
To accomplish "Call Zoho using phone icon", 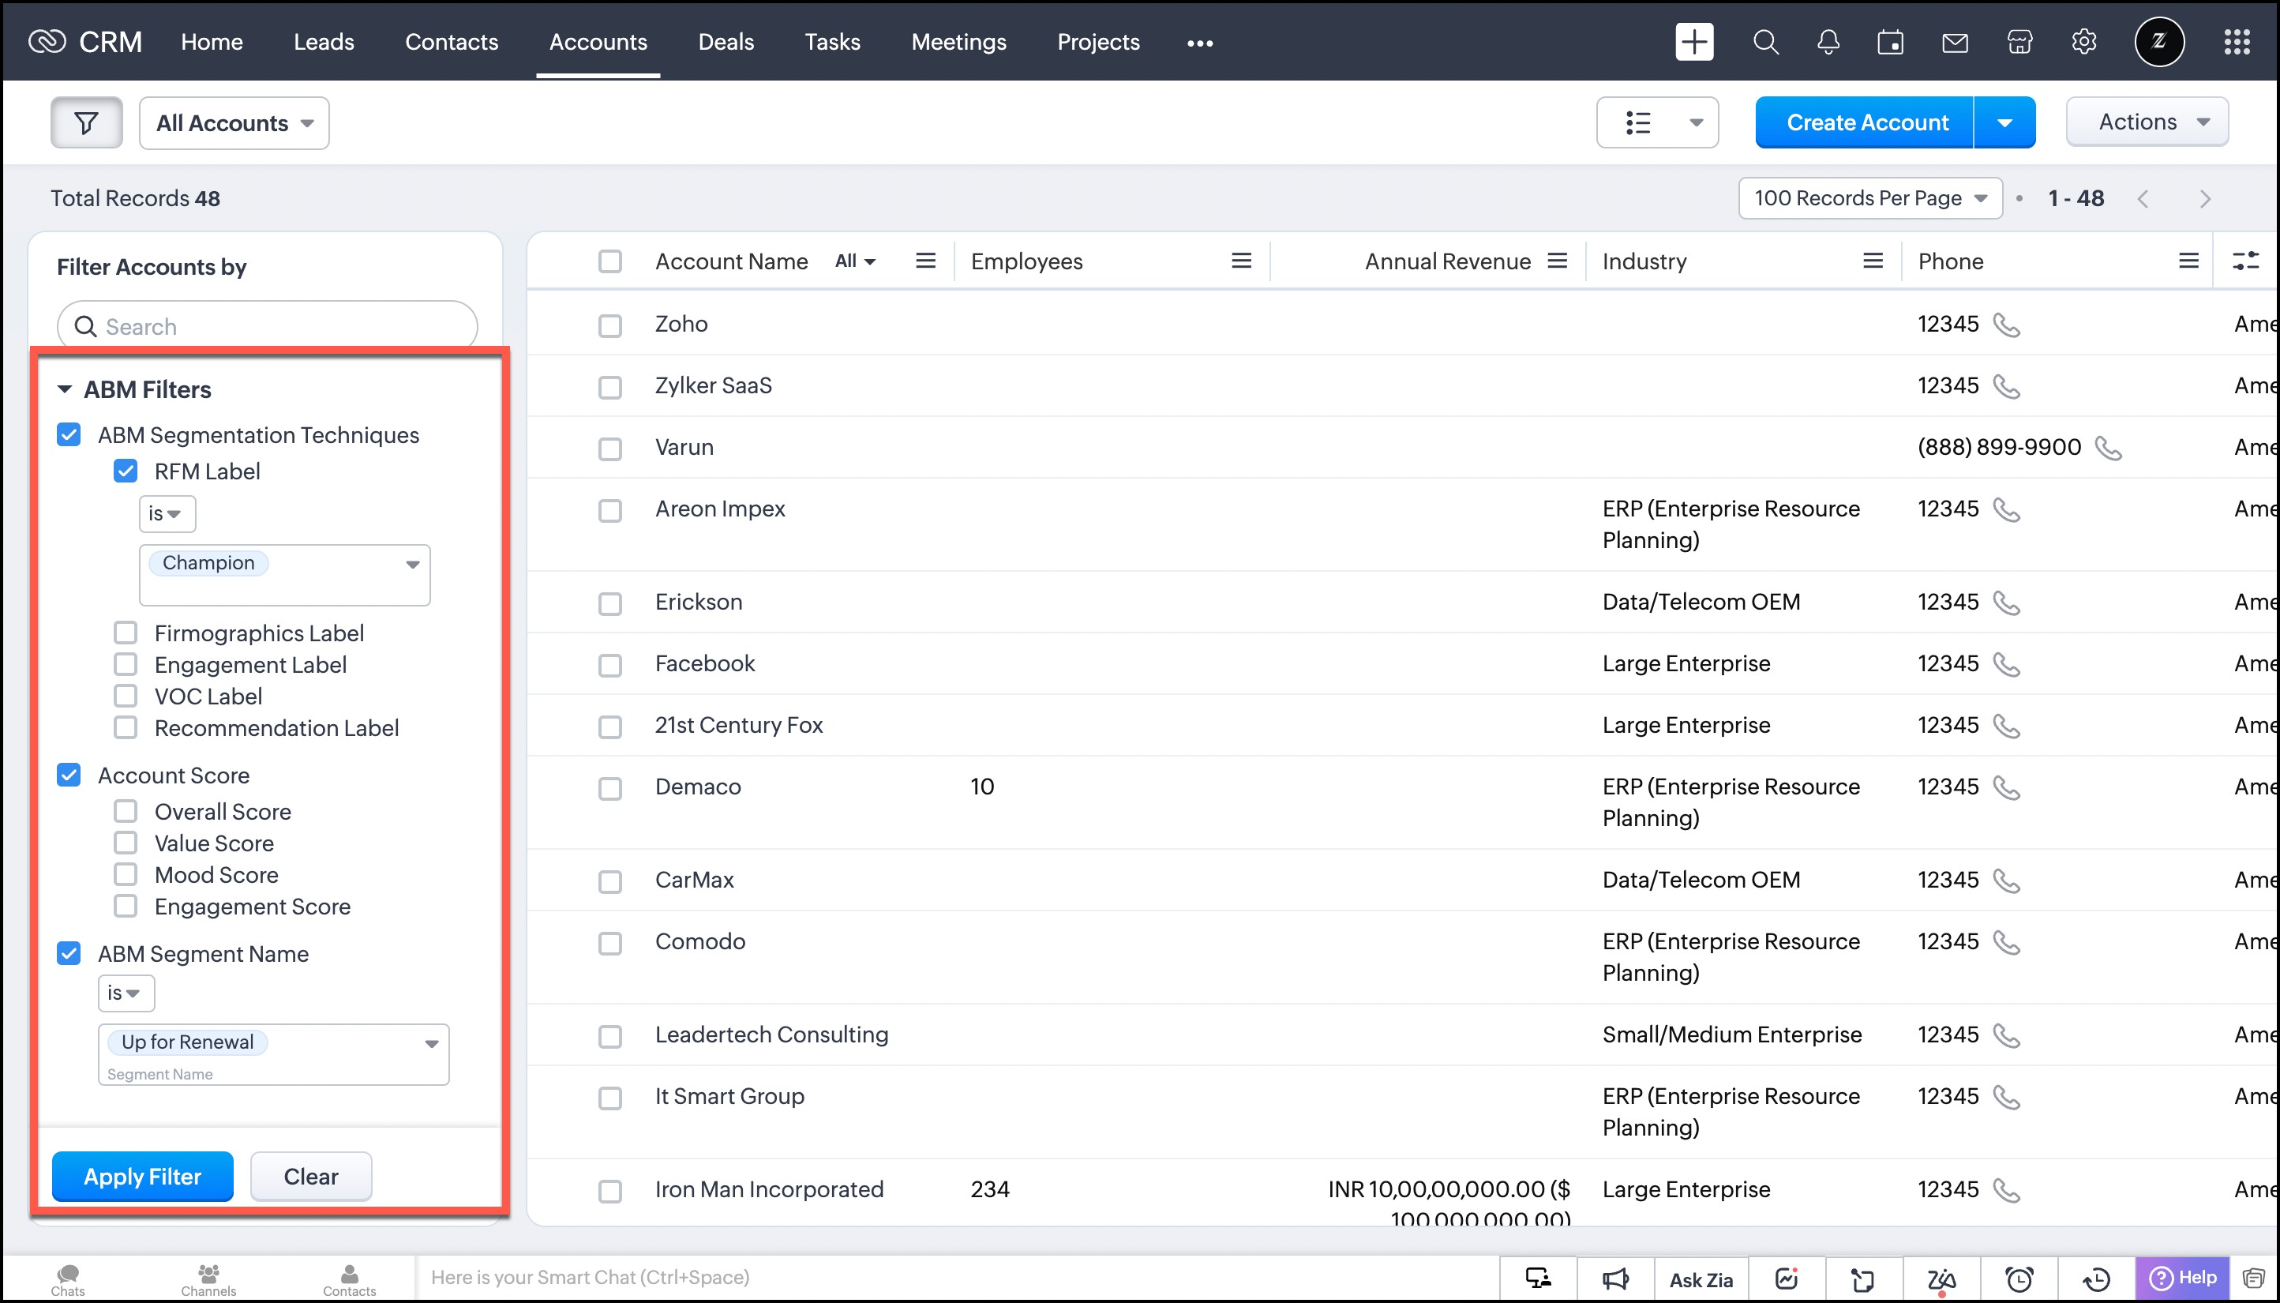I will (2006, 325).
